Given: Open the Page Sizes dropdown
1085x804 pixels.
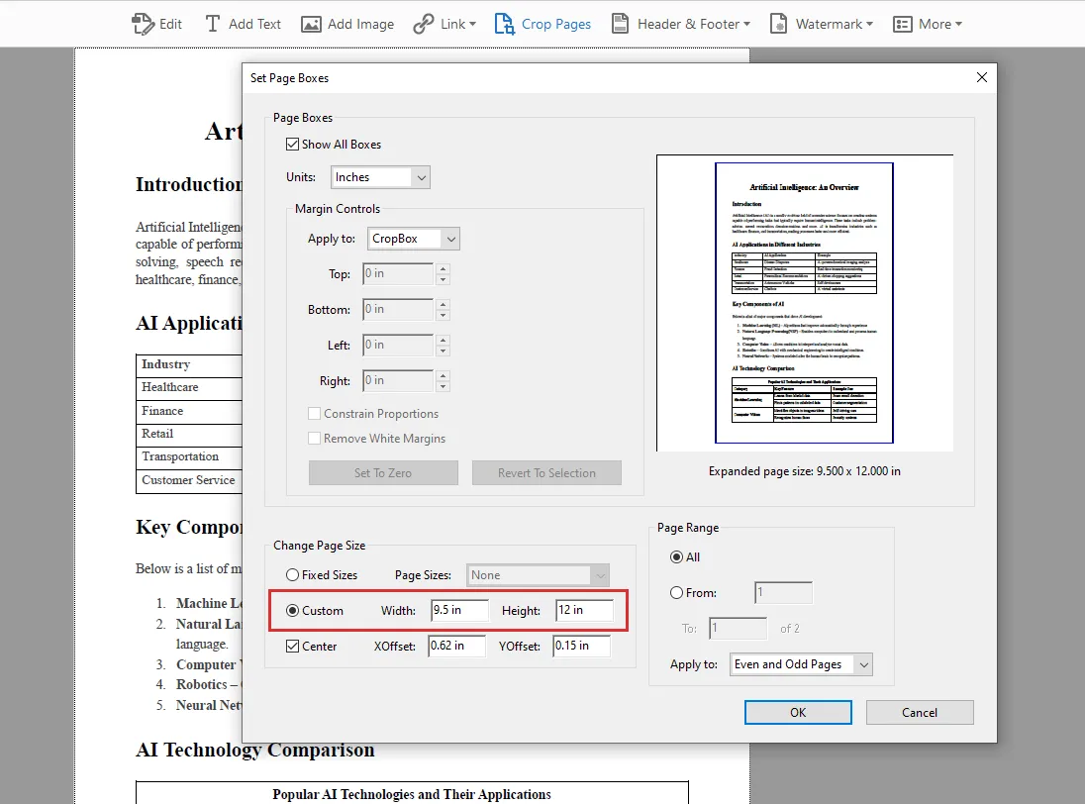Looking at the screenshot, I should (538, 575).
